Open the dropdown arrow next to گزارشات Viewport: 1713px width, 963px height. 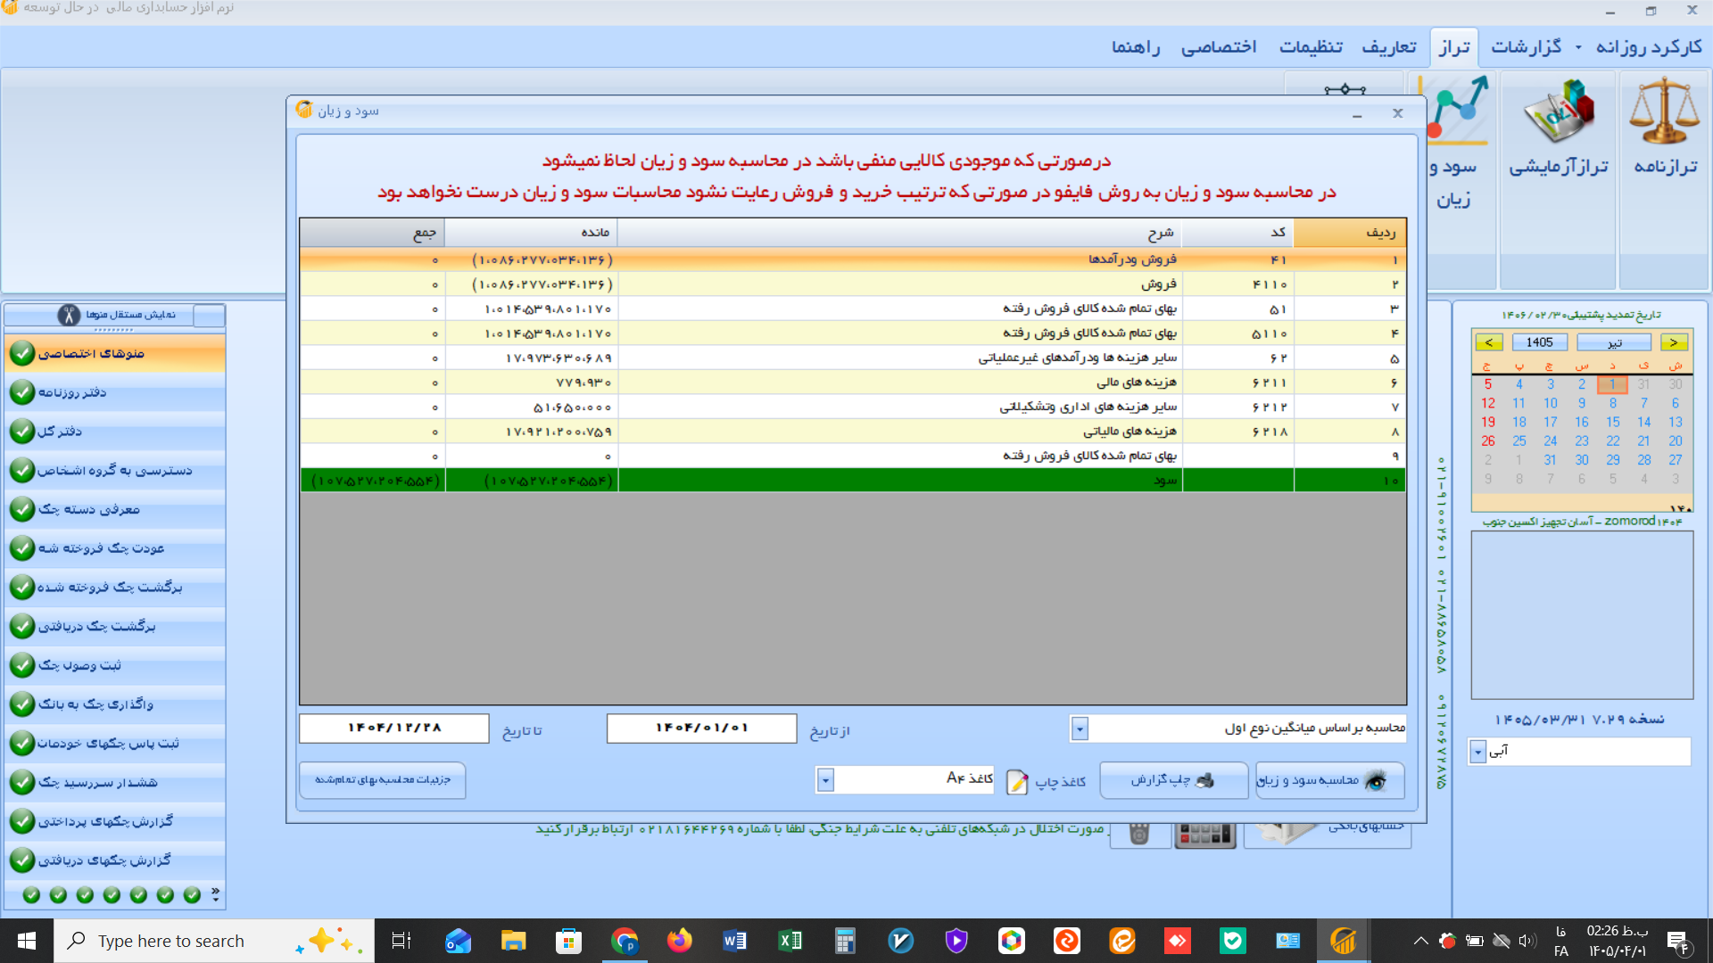click(1578, 47)
